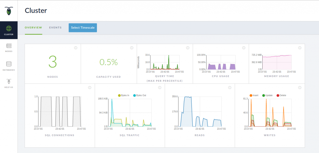Image resolution: width=319 pixels, height=153 pixels.
Task: Switch to the Events tab
Action: 55,28
